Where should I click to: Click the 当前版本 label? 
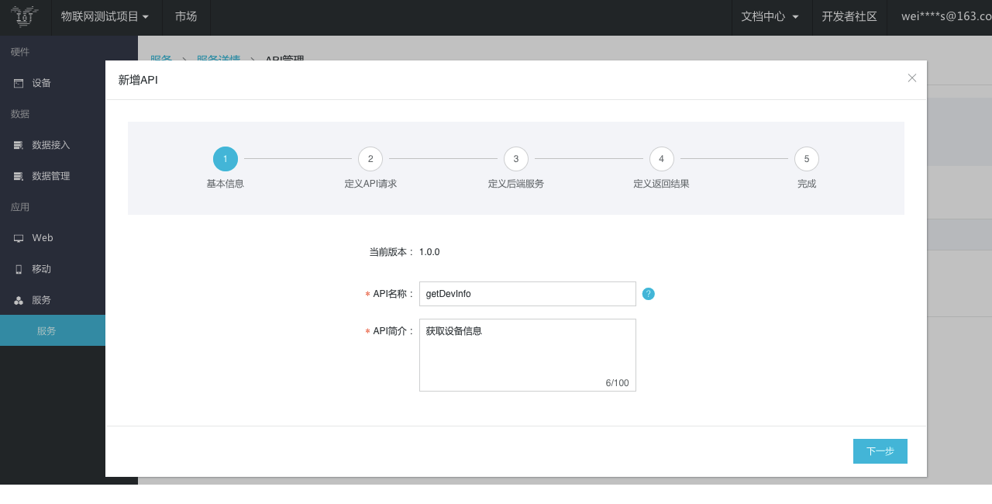(x=391, y=252)
